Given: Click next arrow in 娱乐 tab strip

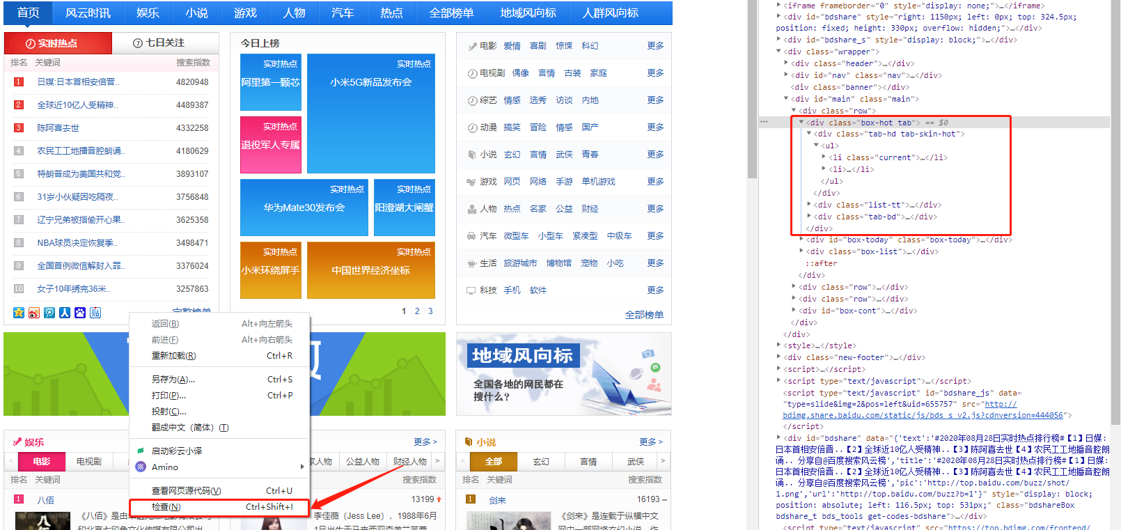Looking at the screenshot, I should (x=437, y=461).
